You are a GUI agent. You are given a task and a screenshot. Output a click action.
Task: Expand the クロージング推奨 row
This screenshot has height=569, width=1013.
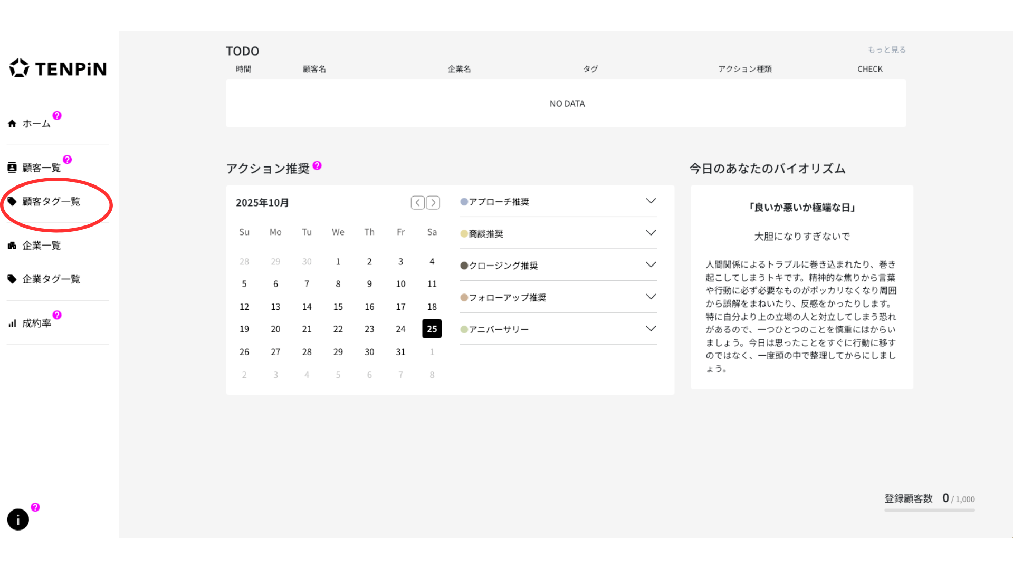[x=651, y=265]
